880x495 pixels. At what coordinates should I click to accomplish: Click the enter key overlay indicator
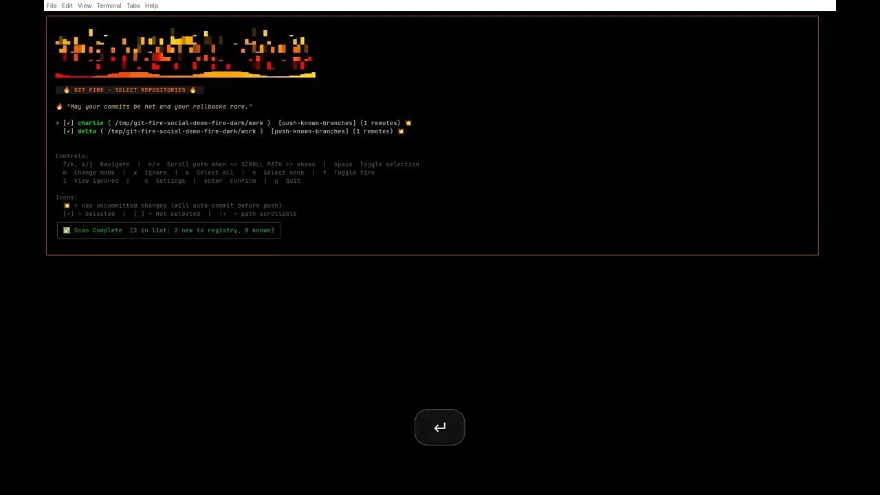coord(439,427)
